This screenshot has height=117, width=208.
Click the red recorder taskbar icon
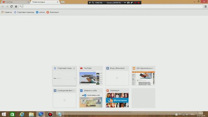coord(50,114)
